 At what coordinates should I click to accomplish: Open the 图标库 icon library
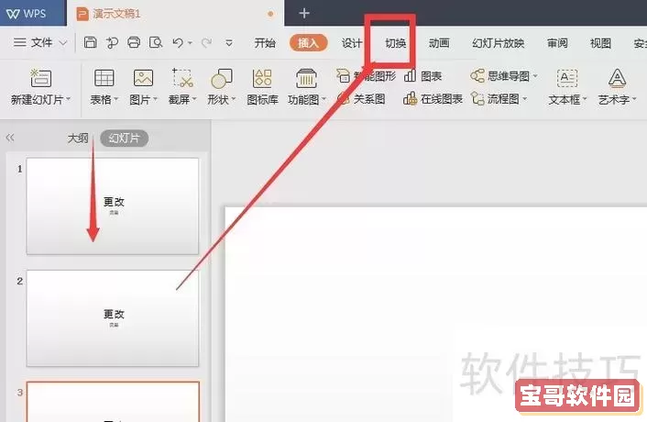[262, 87]
